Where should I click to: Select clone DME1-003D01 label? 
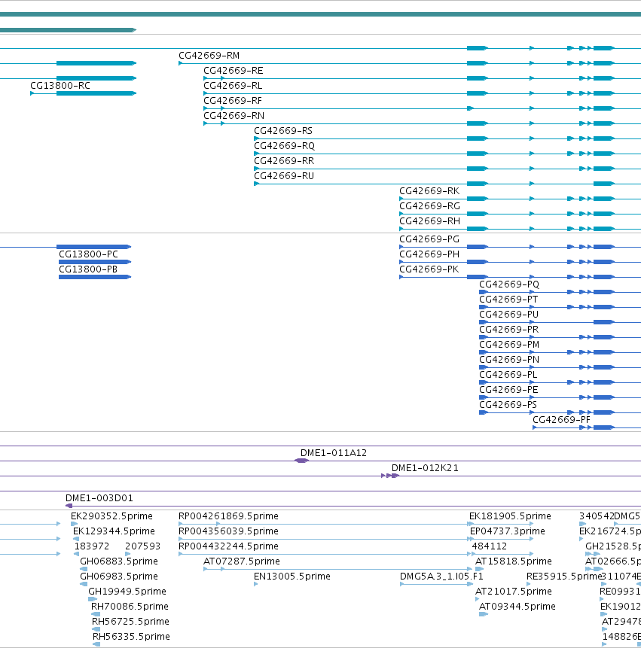coord(99,498)
